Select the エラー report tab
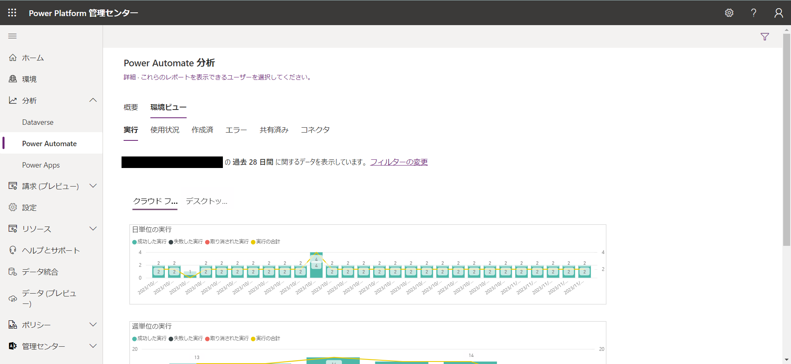 click(x=236, y=130)
